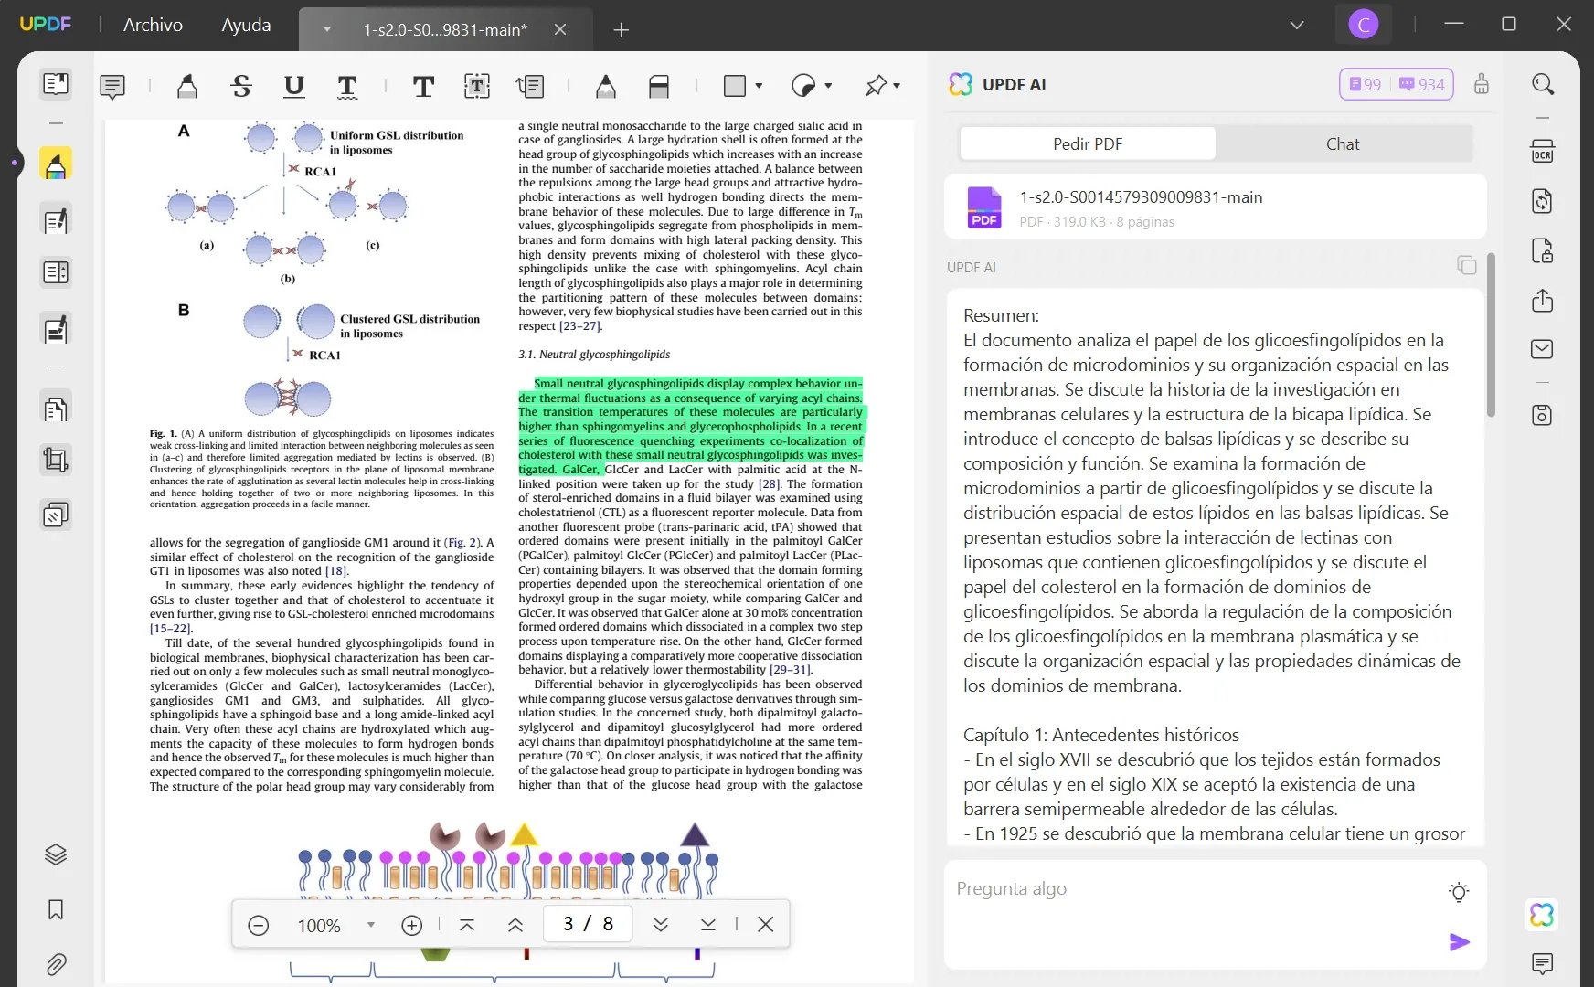1594x987 pixels.
Task: Open the Convert PDF icon
Action: pos(1543,201)
